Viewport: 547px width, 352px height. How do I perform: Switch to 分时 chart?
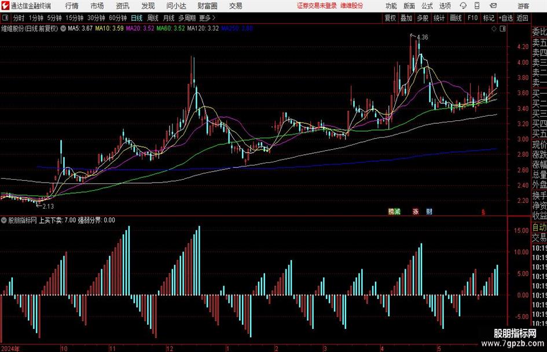click(19, 18)
